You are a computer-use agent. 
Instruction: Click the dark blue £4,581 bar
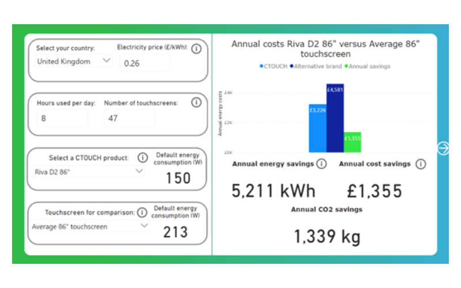tap(335, 118)
